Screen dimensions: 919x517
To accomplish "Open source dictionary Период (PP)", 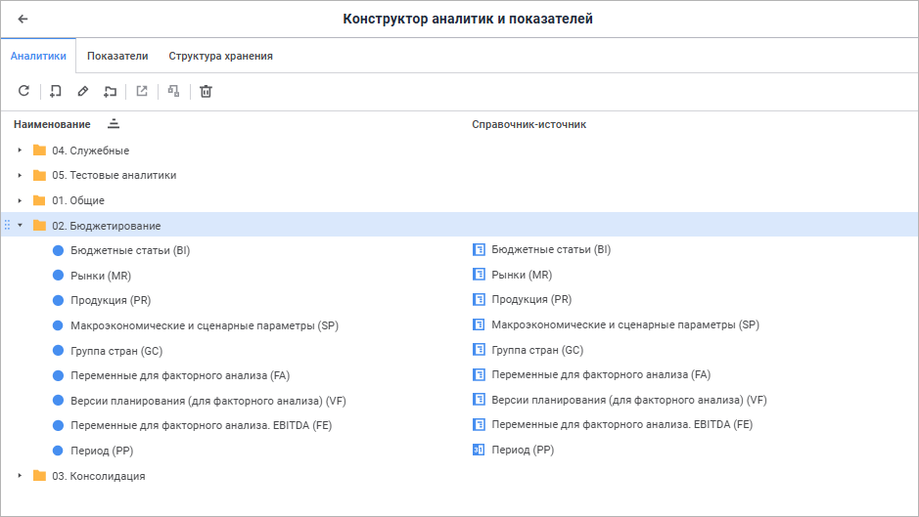I will click(x=523, y=451).
